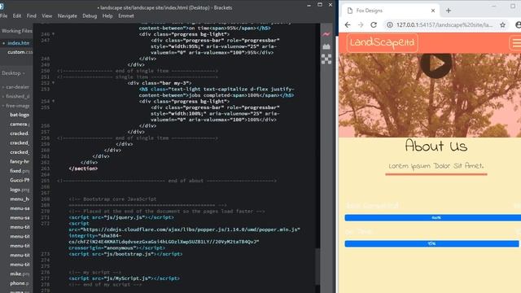Close the Fox Designs tab
Screen dimensions: 521x293
433,11
